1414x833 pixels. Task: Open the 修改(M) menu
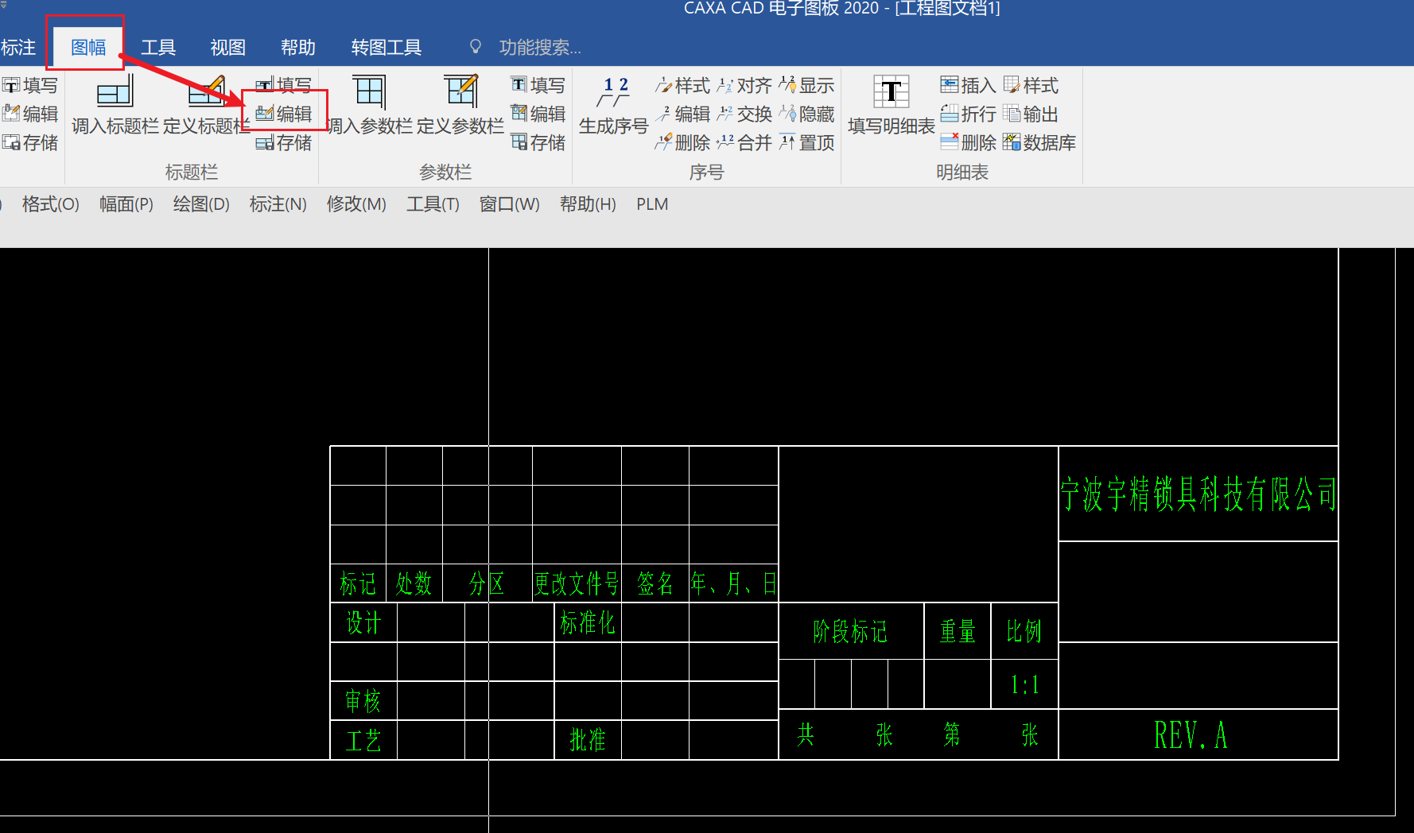356,204
